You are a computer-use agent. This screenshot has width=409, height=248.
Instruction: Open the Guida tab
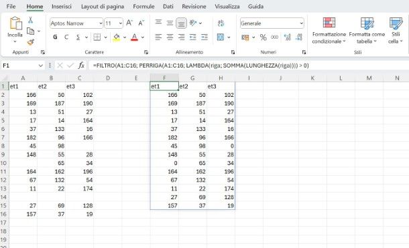tap(255, 6)
